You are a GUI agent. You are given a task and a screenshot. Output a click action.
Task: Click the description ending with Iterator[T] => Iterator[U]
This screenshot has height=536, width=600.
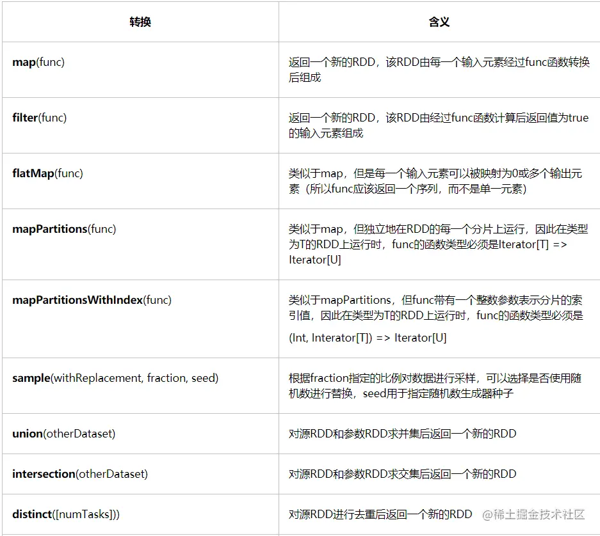coord(438,244)
